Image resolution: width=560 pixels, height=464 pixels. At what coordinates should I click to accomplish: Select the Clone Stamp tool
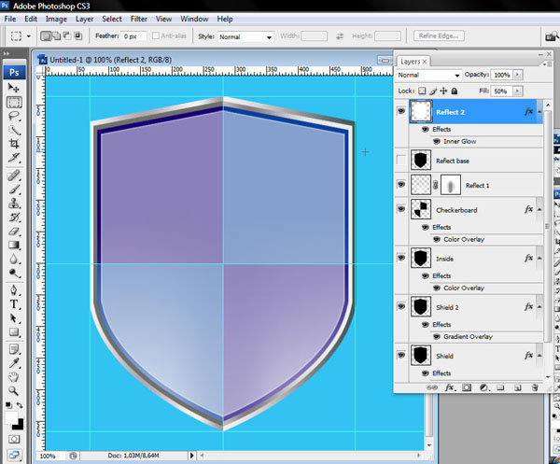14,204
